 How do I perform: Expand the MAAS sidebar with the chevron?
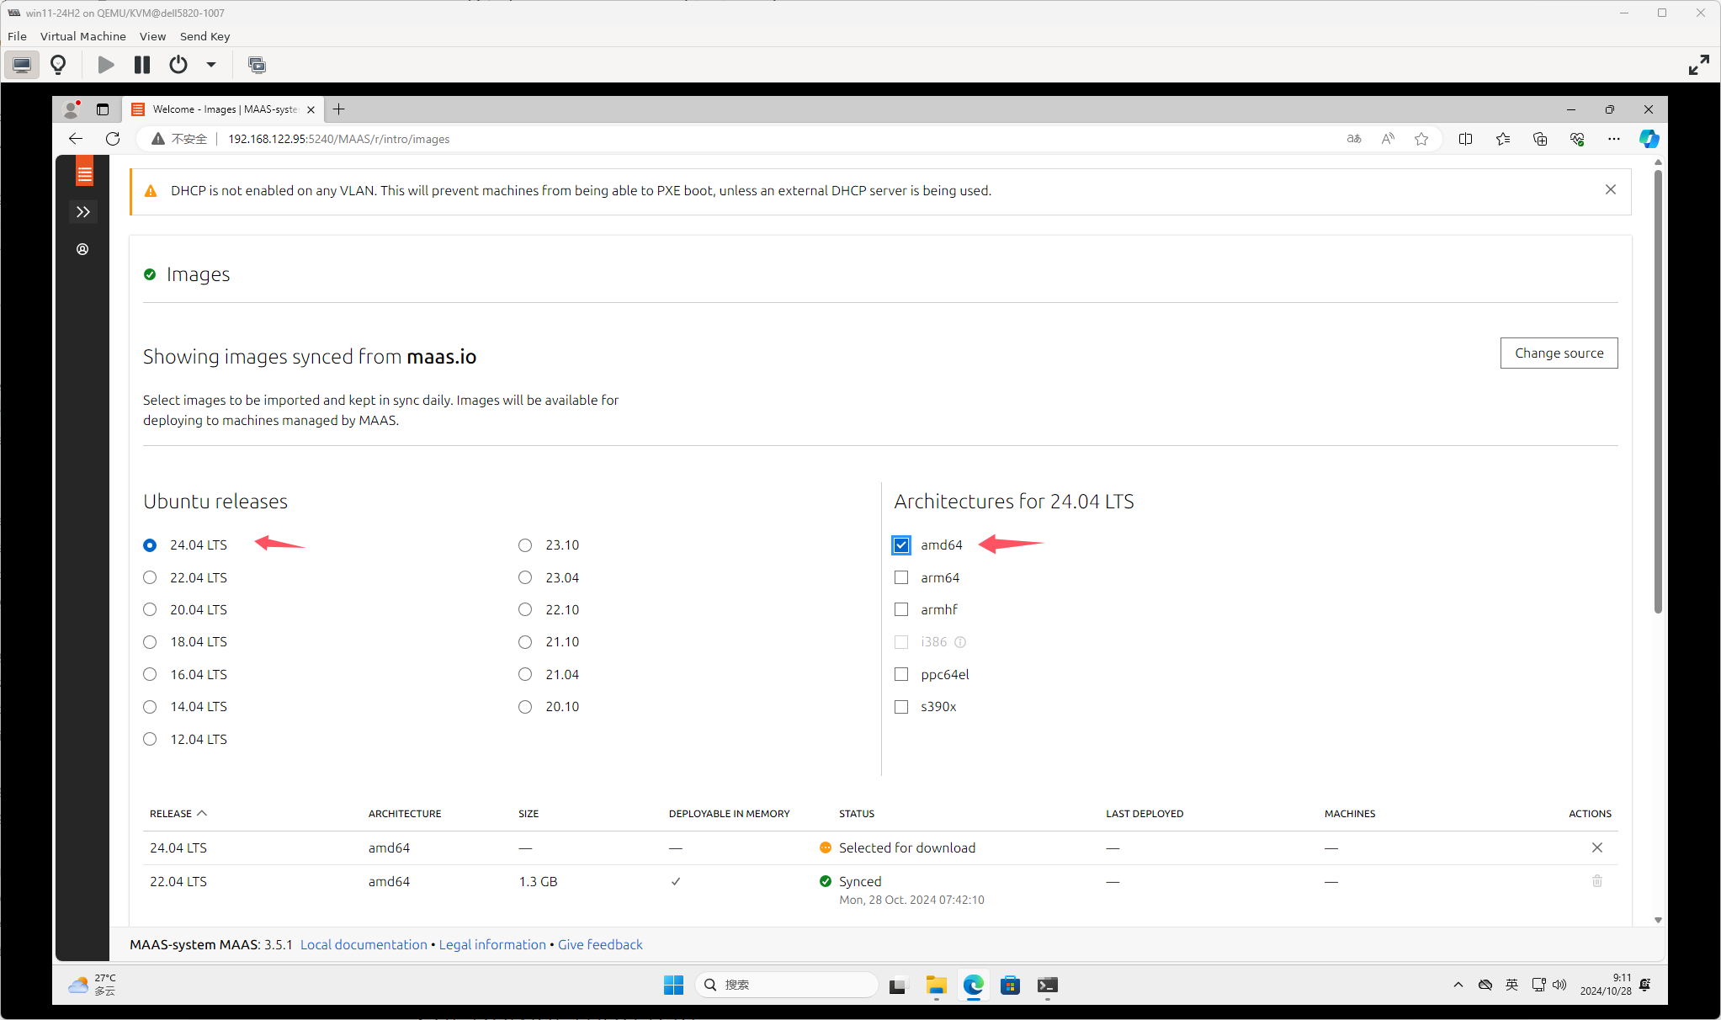click(x=82, y=211)
